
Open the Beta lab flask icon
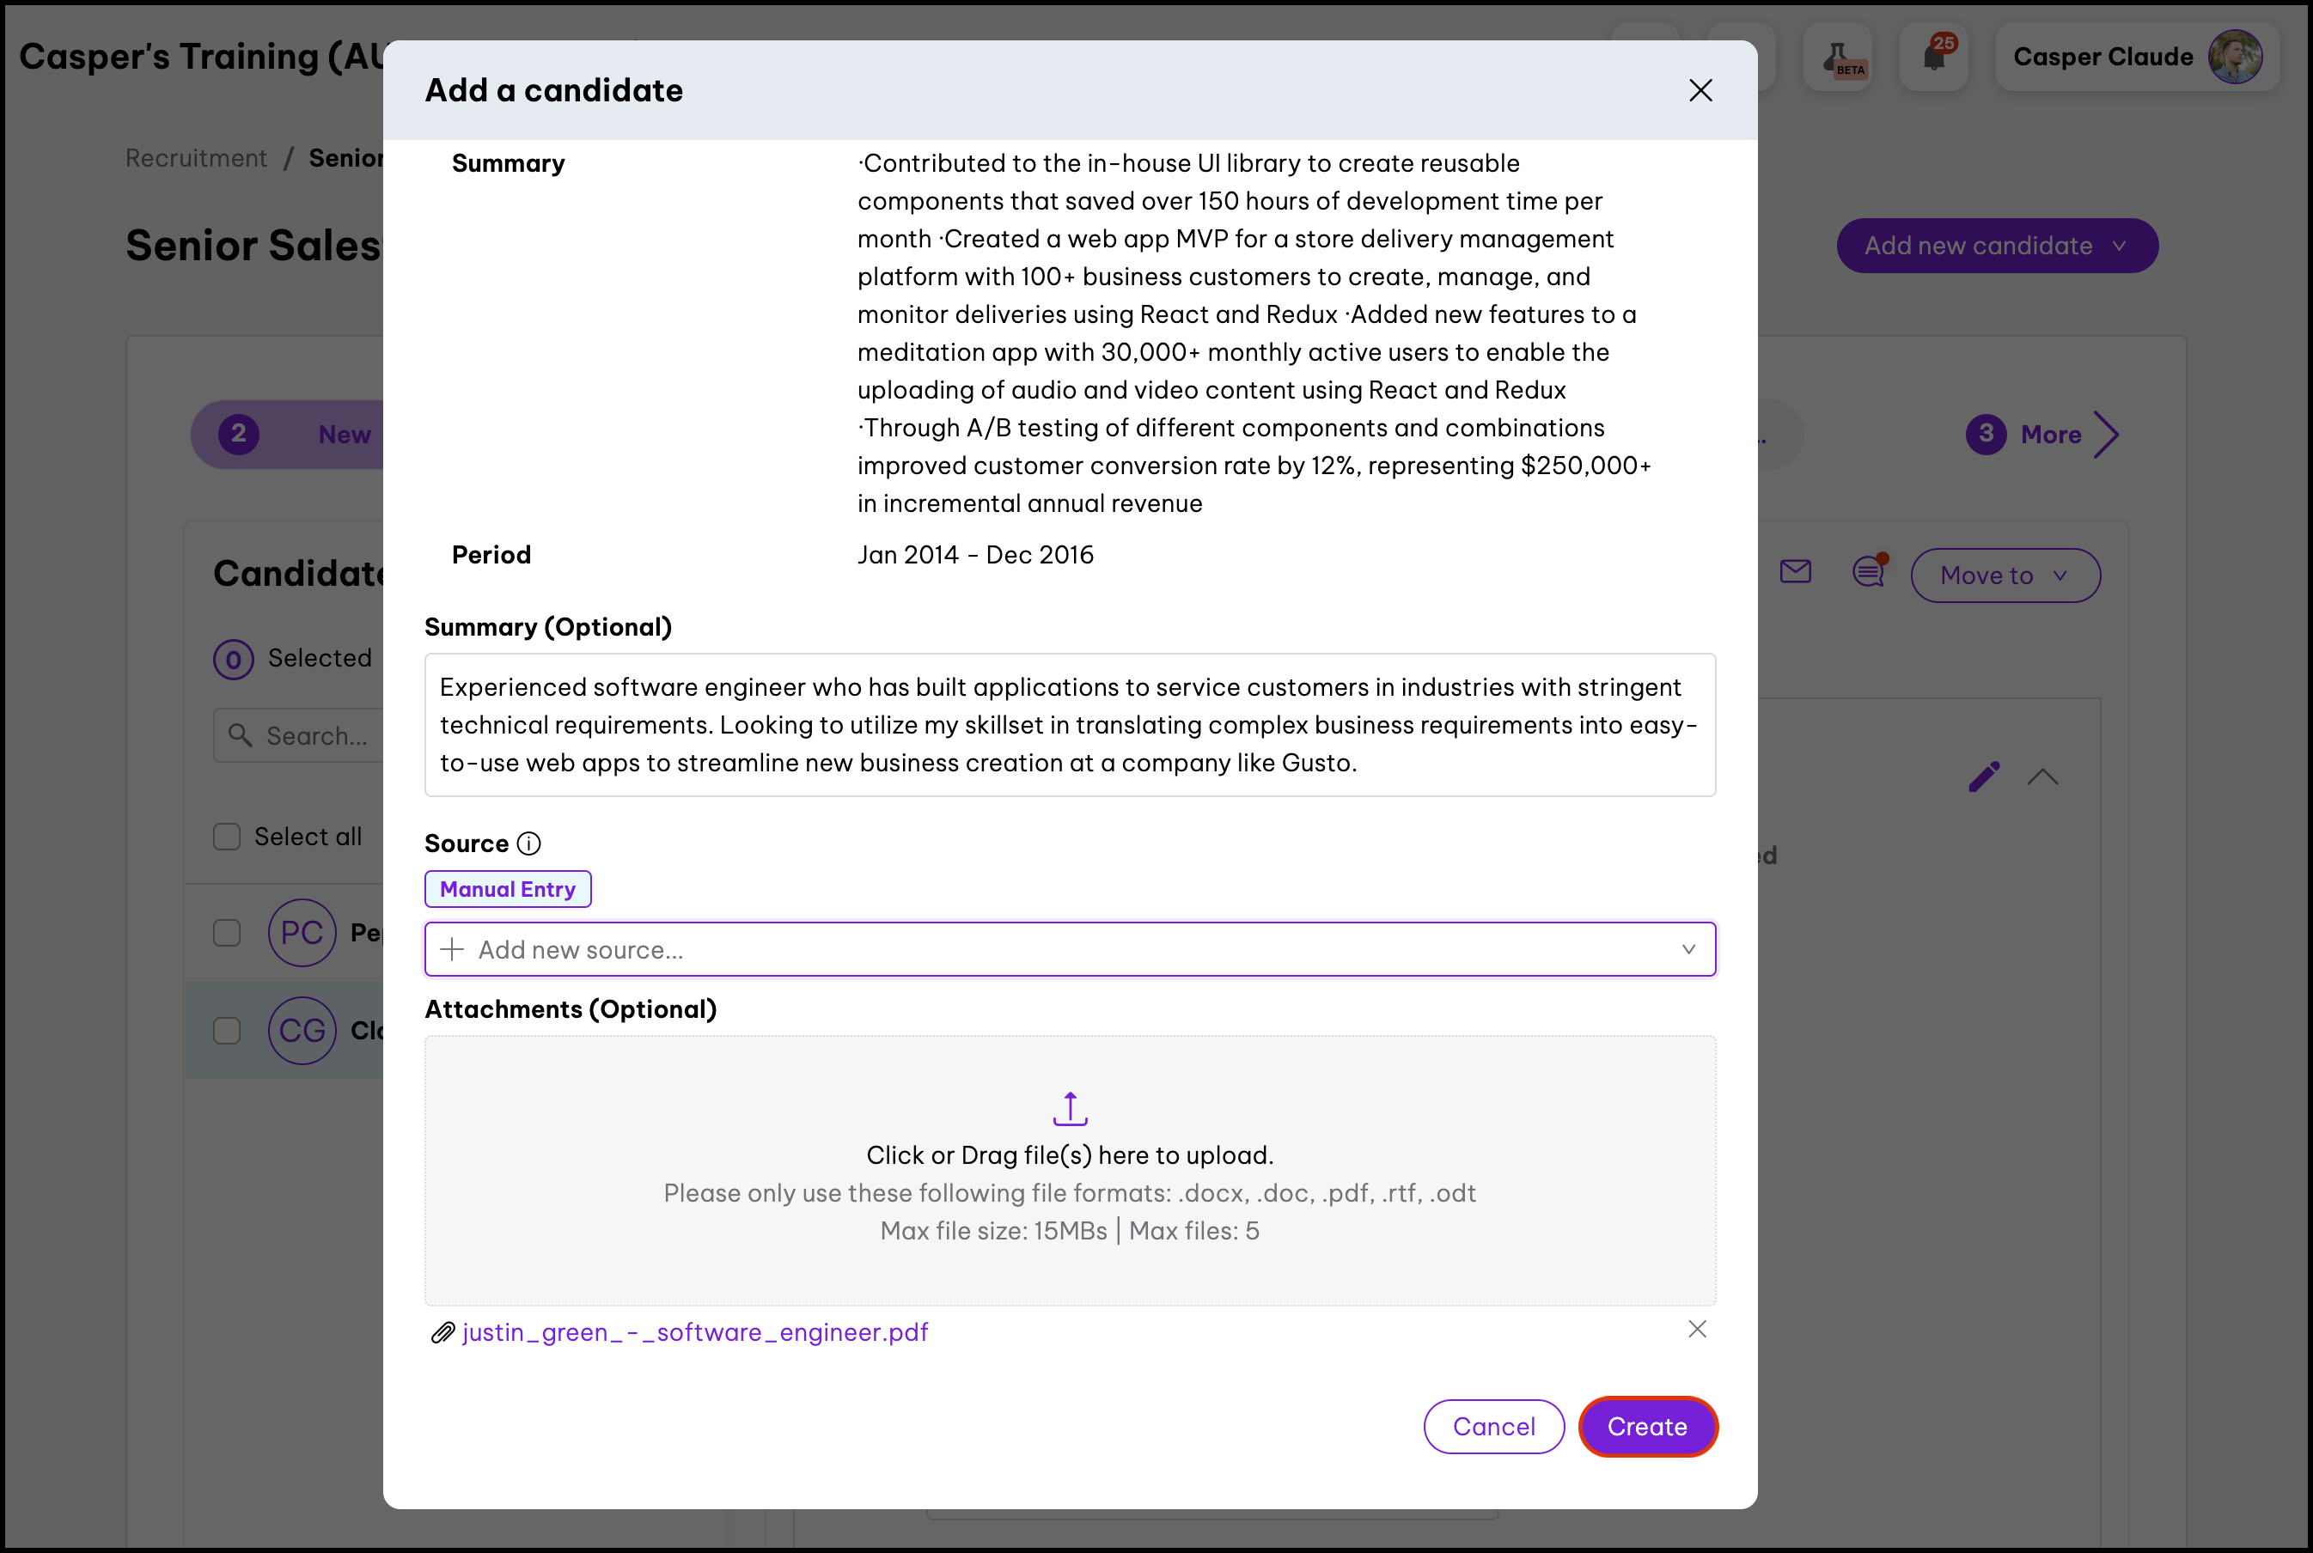pyautogui.click(x=1839, y=57)
